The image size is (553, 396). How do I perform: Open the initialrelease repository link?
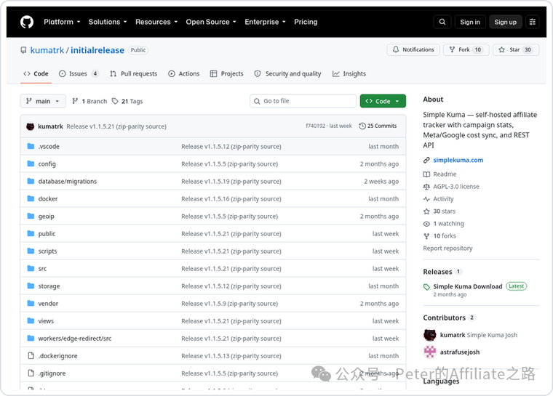coord(98,50)
